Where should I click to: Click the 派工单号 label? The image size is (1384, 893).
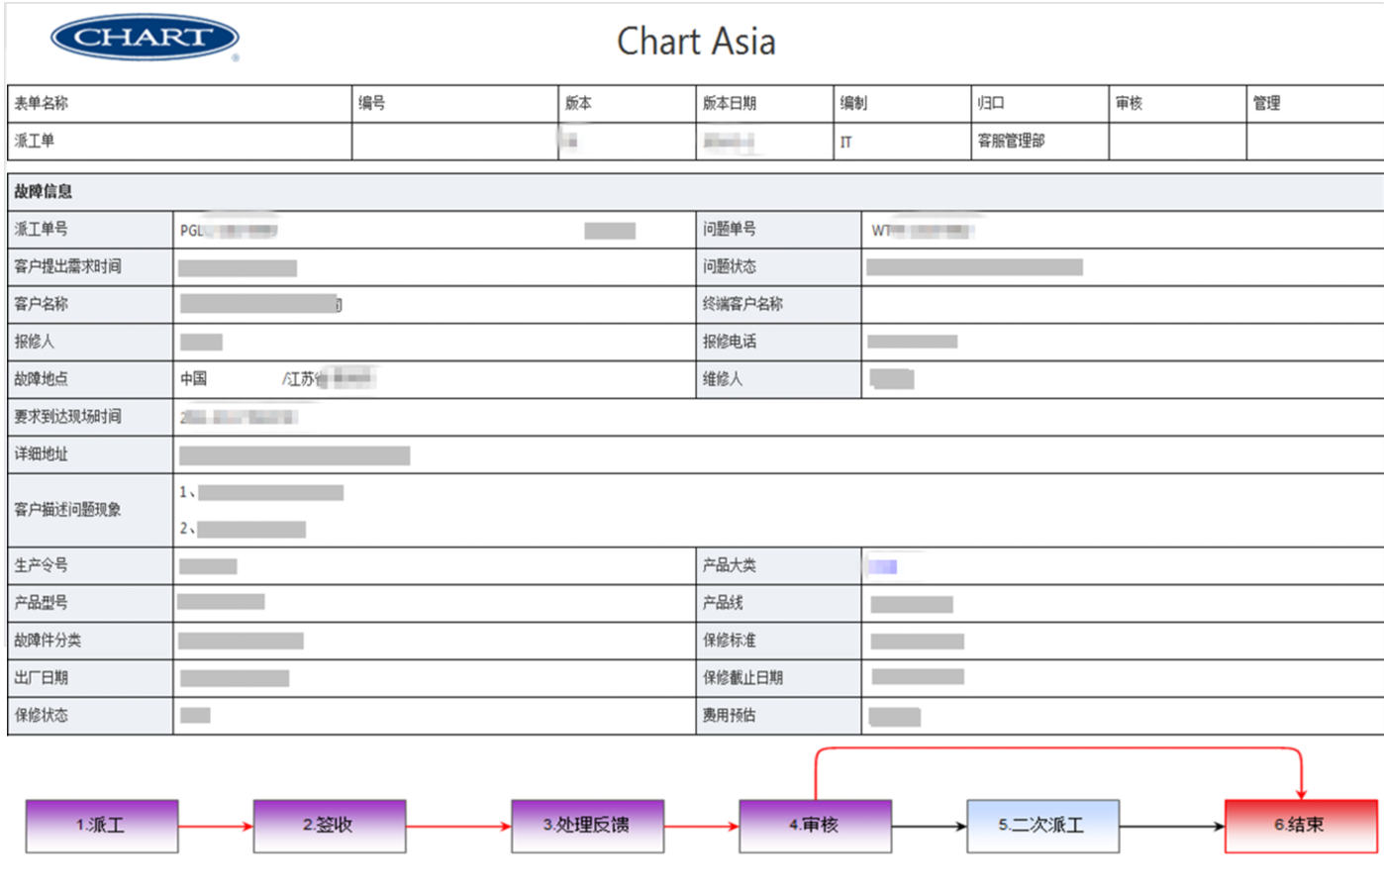[x=41, y=230]
